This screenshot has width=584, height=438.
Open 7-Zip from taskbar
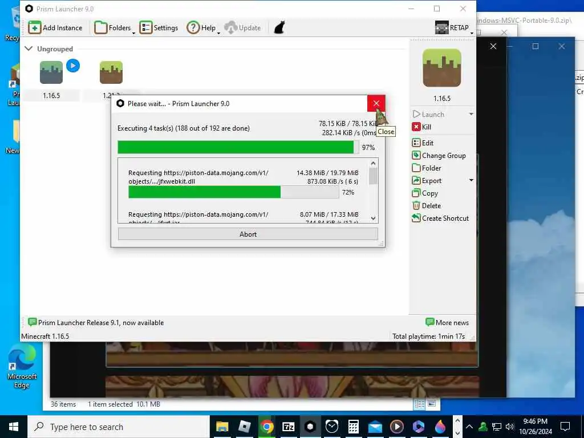pyautogui.click(x=288, y=427)
